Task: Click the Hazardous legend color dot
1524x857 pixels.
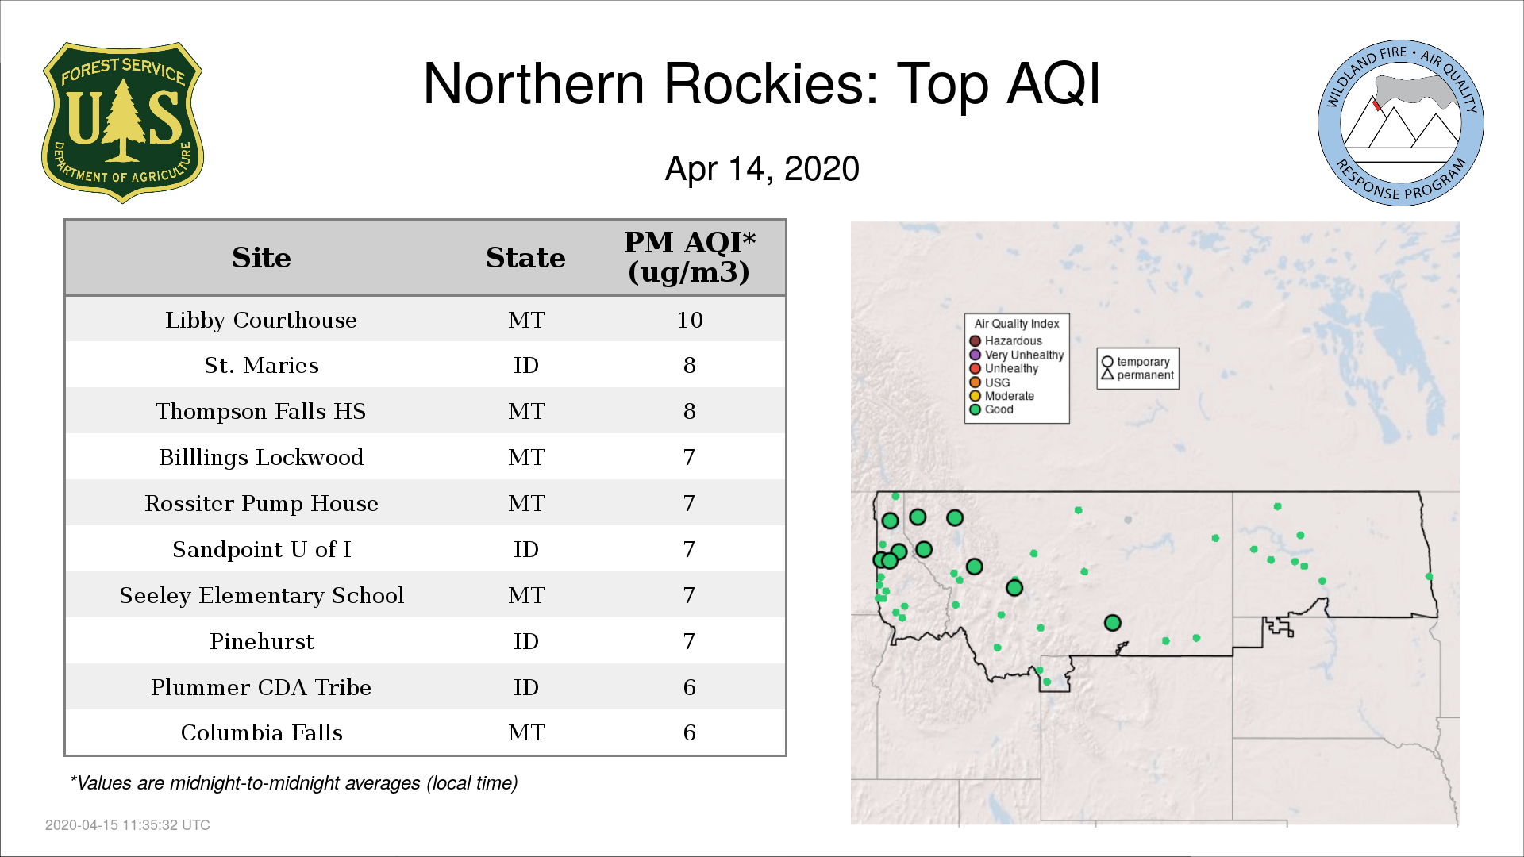Action: [976, 341]
